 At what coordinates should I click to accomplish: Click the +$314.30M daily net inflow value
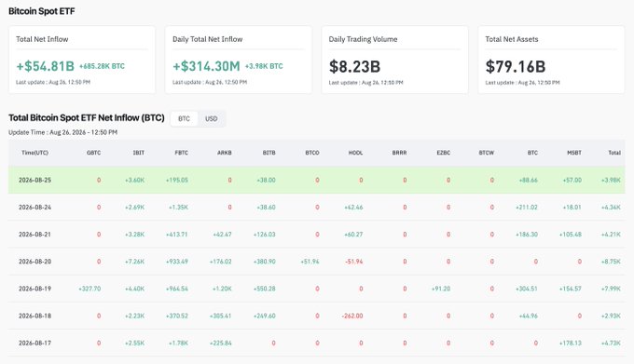click(206, 66)
